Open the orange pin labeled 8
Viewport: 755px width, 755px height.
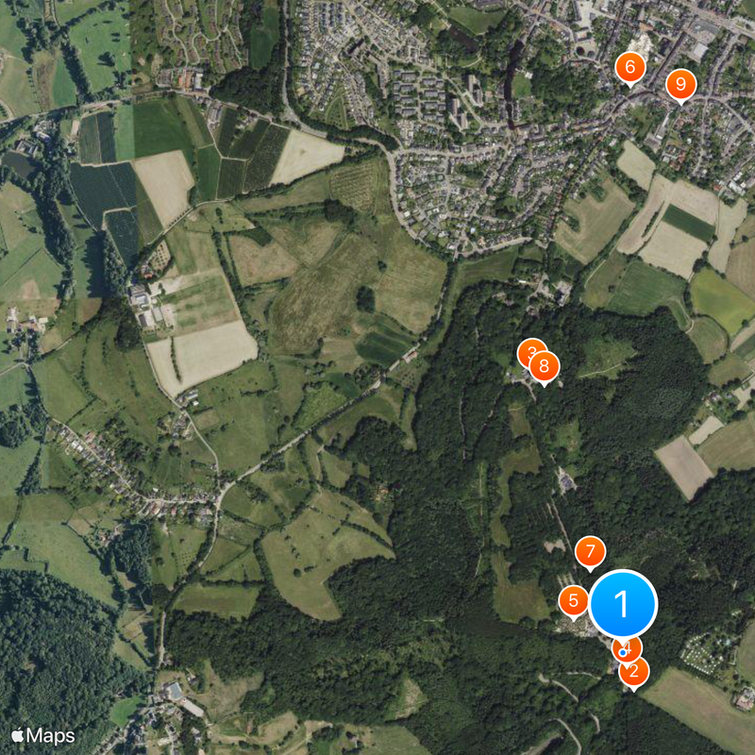(x=545, y=367)
